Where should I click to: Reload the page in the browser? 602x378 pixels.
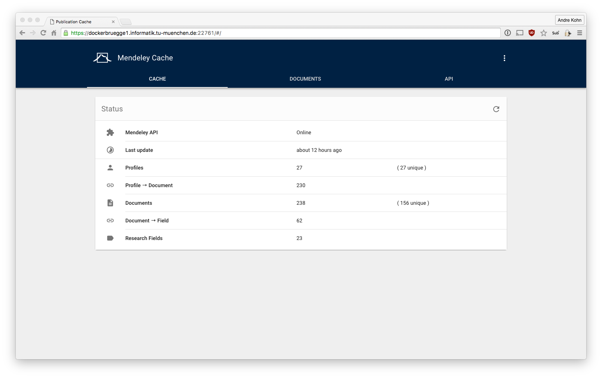43,33
